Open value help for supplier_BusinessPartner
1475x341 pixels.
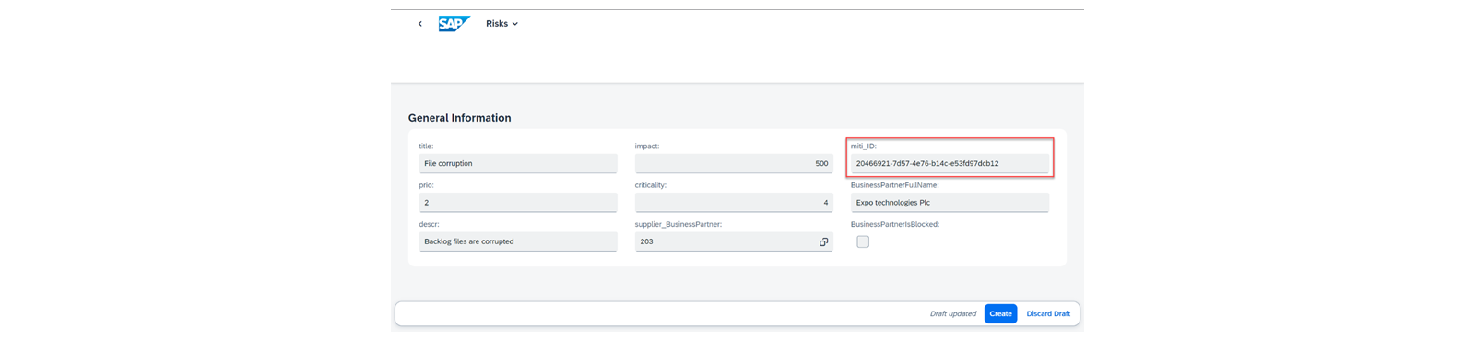point(823,241)
